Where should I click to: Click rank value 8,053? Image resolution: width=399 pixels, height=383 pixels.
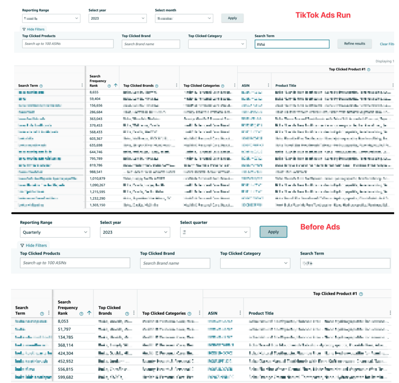pos(63,321)
